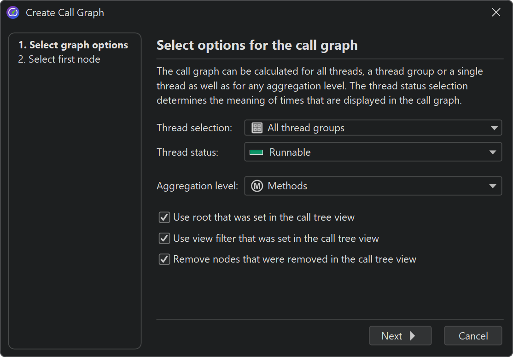
Task: Open the Aggregation level dropdown arrow
Action: [x=493, y=186]
